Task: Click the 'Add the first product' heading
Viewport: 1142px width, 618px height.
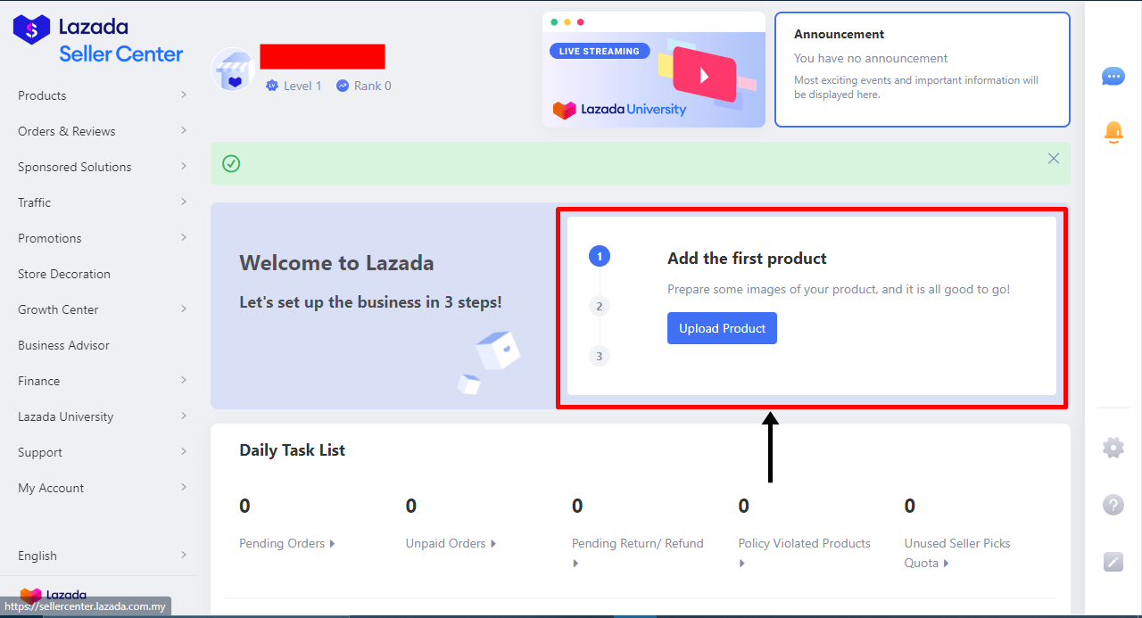Action: click(x=747, y=259)
